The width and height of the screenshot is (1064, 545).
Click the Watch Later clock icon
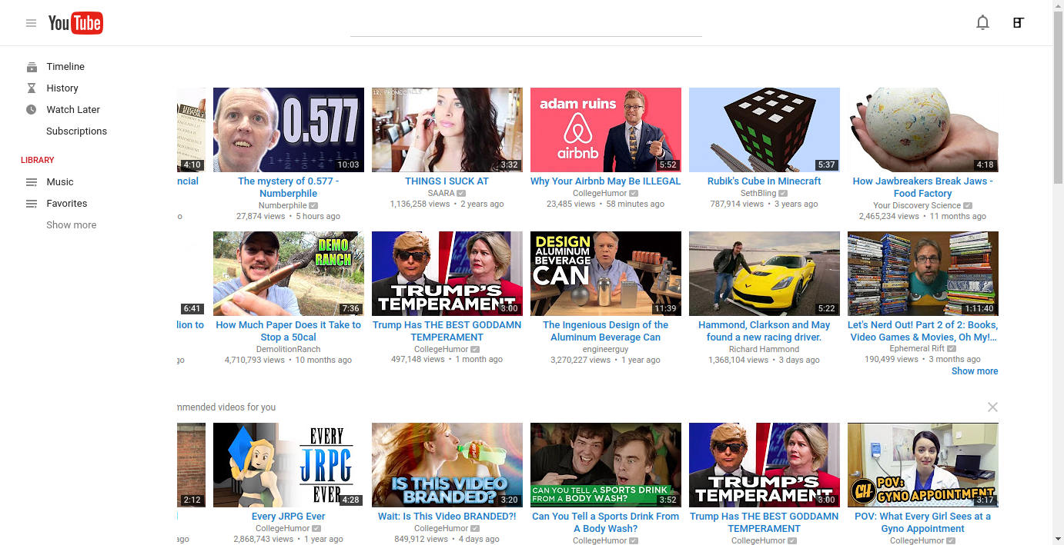pyautogui.click(x=31, y=110)
